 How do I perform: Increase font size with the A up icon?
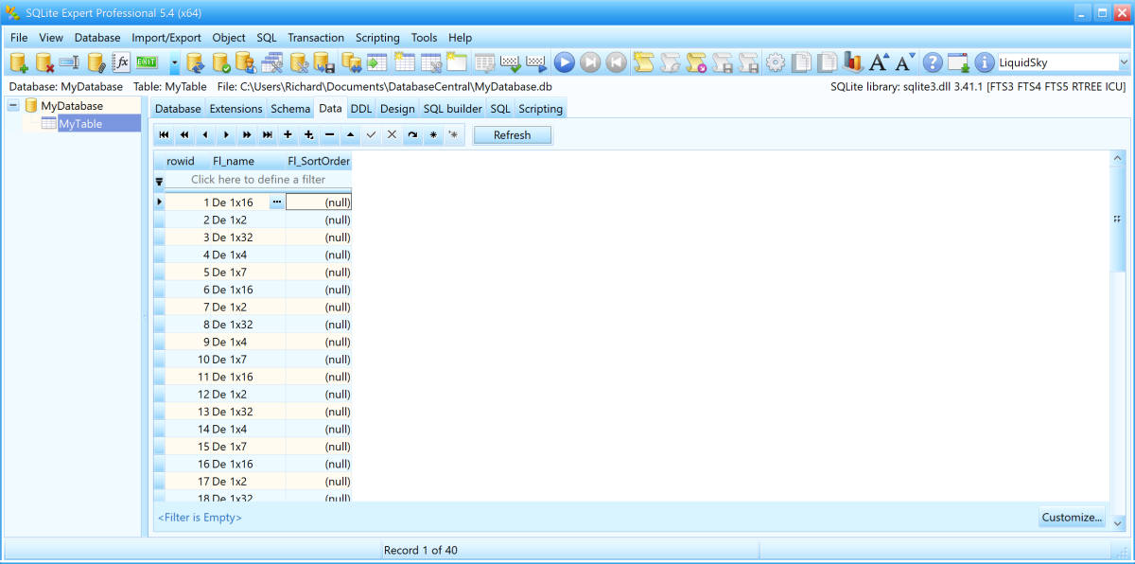[879, 62]
